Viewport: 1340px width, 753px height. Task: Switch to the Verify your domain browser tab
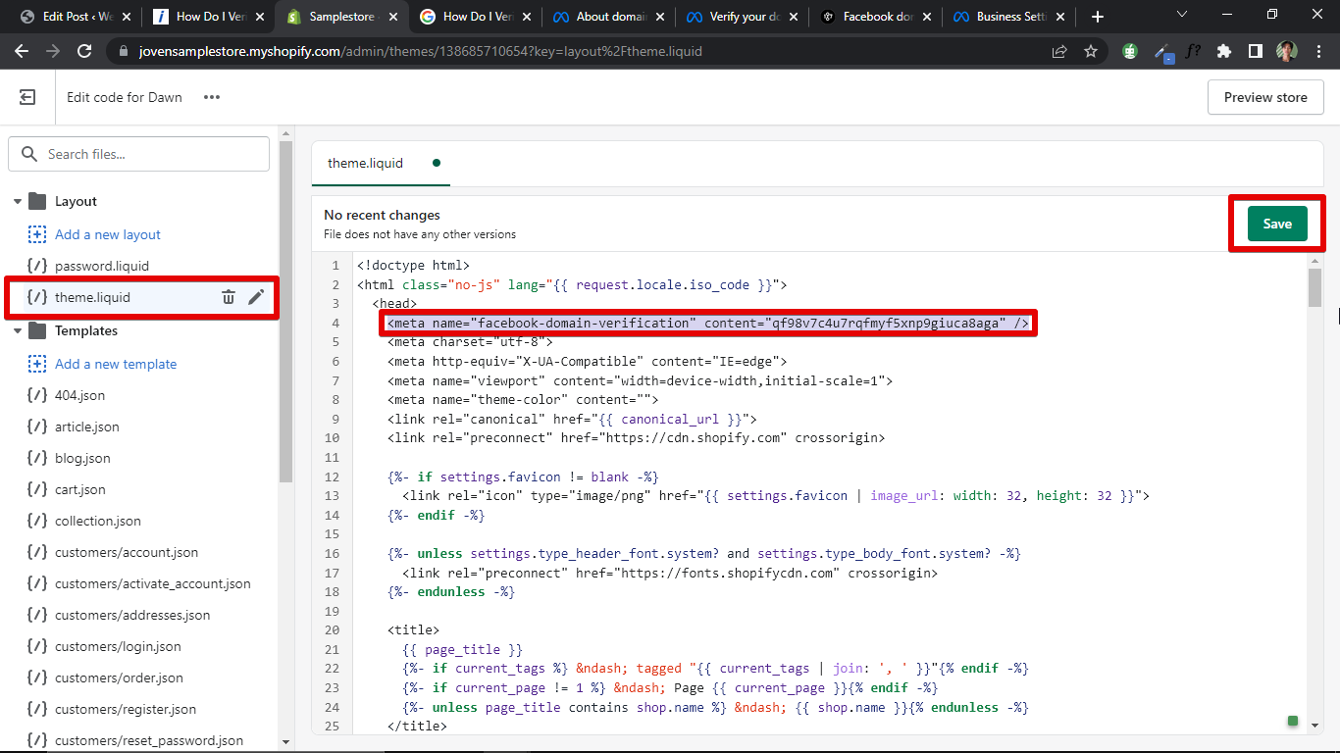[741, 17]
